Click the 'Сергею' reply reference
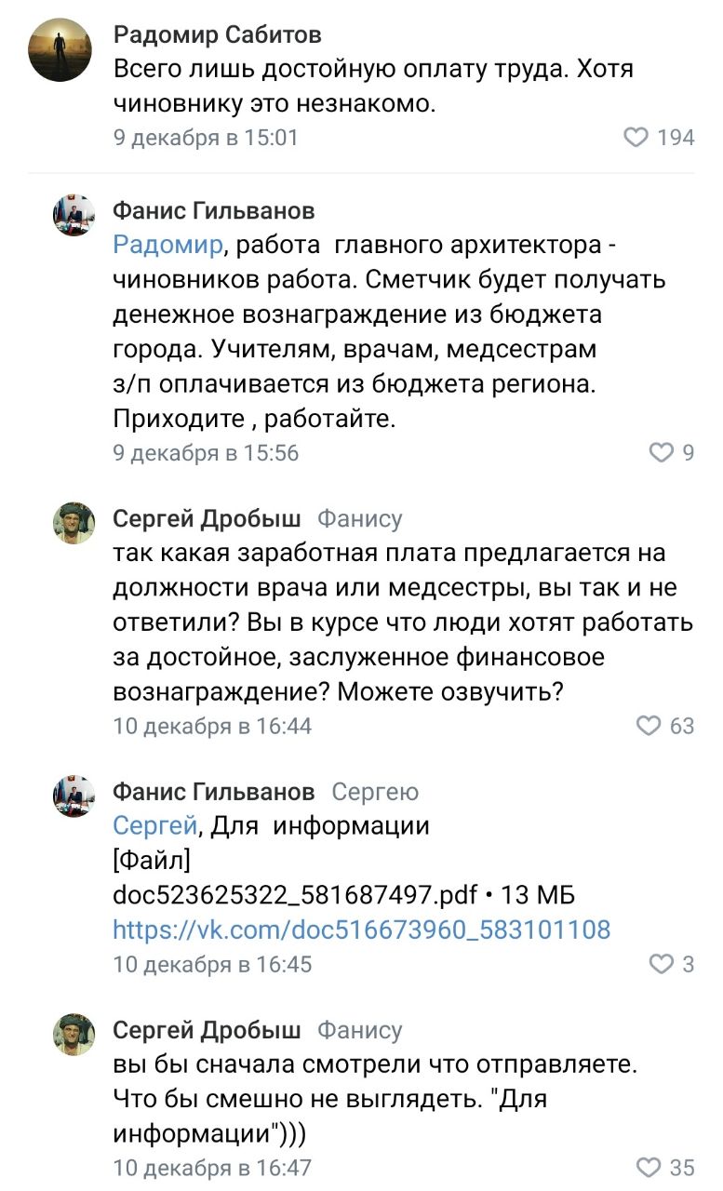This screenshot has height=1191, width=723. (x=375, y=792)
